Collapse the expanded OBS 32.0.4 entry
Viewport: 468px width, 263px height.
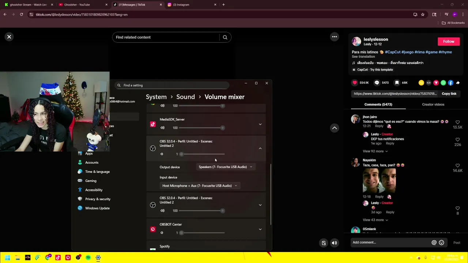click(x=260, y=148)
